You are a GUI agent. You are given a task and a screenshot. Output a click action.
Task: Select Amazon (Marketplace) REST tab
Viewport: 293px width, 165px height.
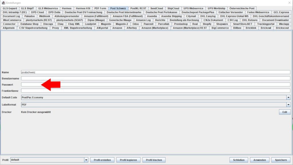pyautogui.click(x=190, y=28)
